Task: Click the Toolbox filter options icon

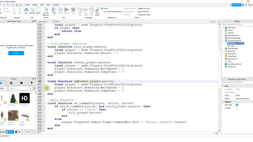Action: pyautogui.click(x=34, y=88)
